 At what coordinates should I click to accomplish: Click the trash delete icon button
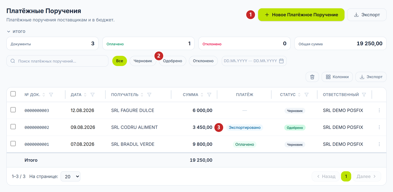pos(312,77)
